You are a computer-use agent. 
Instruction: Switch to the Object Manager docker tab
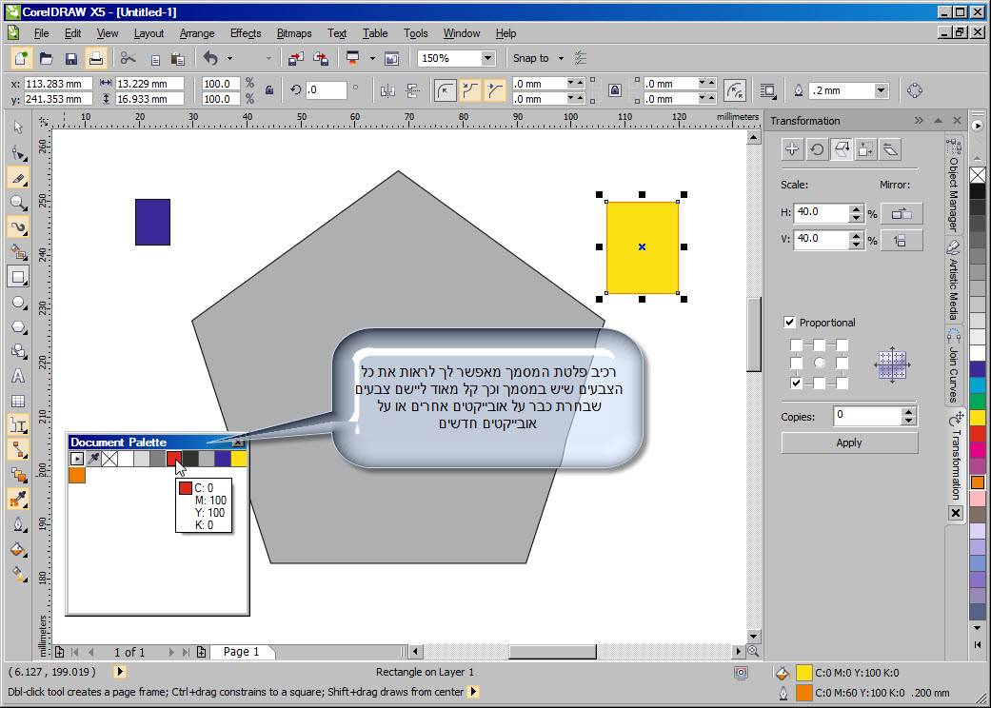click(953, 186)
